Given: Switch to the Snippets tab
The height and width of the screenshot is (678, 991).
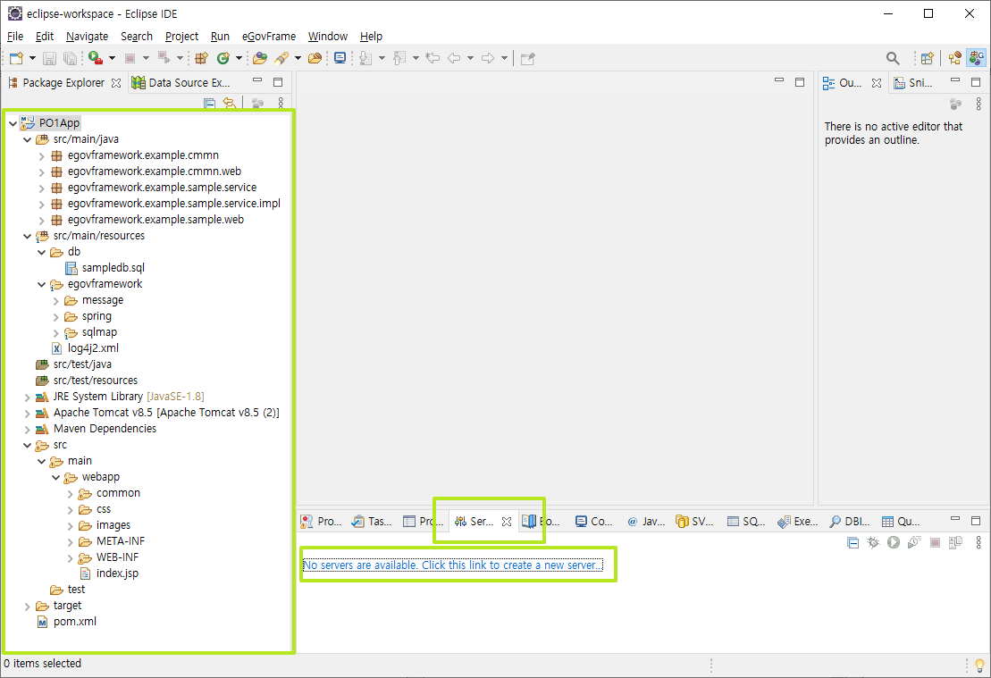Looking at the screenshot, I should [x=913, y=82].
